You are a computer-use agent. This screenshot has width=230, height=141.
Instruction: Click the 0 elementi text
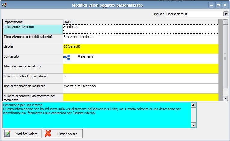(x=85, y=56)
